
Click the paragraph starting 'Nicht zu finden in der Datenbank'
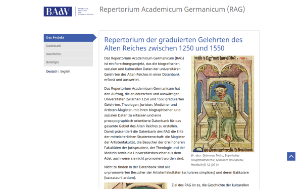[176, 172]
